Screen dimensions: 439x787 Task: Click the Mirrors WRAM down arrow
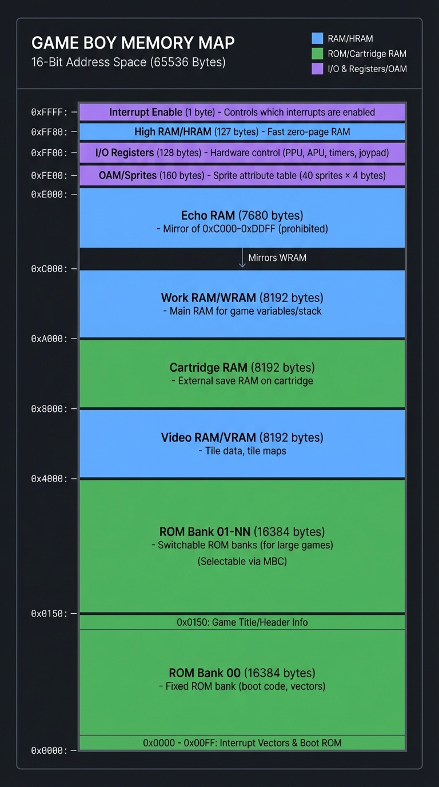[243, 258]
